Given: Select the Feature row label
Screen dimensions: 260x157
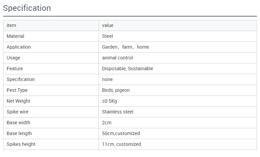Looking at the screenshot, I should [x=15, y=69].
